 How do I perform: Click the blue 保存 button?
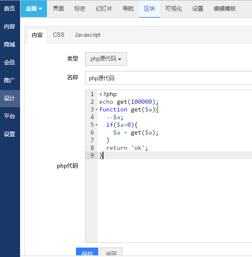click(87, 252)
